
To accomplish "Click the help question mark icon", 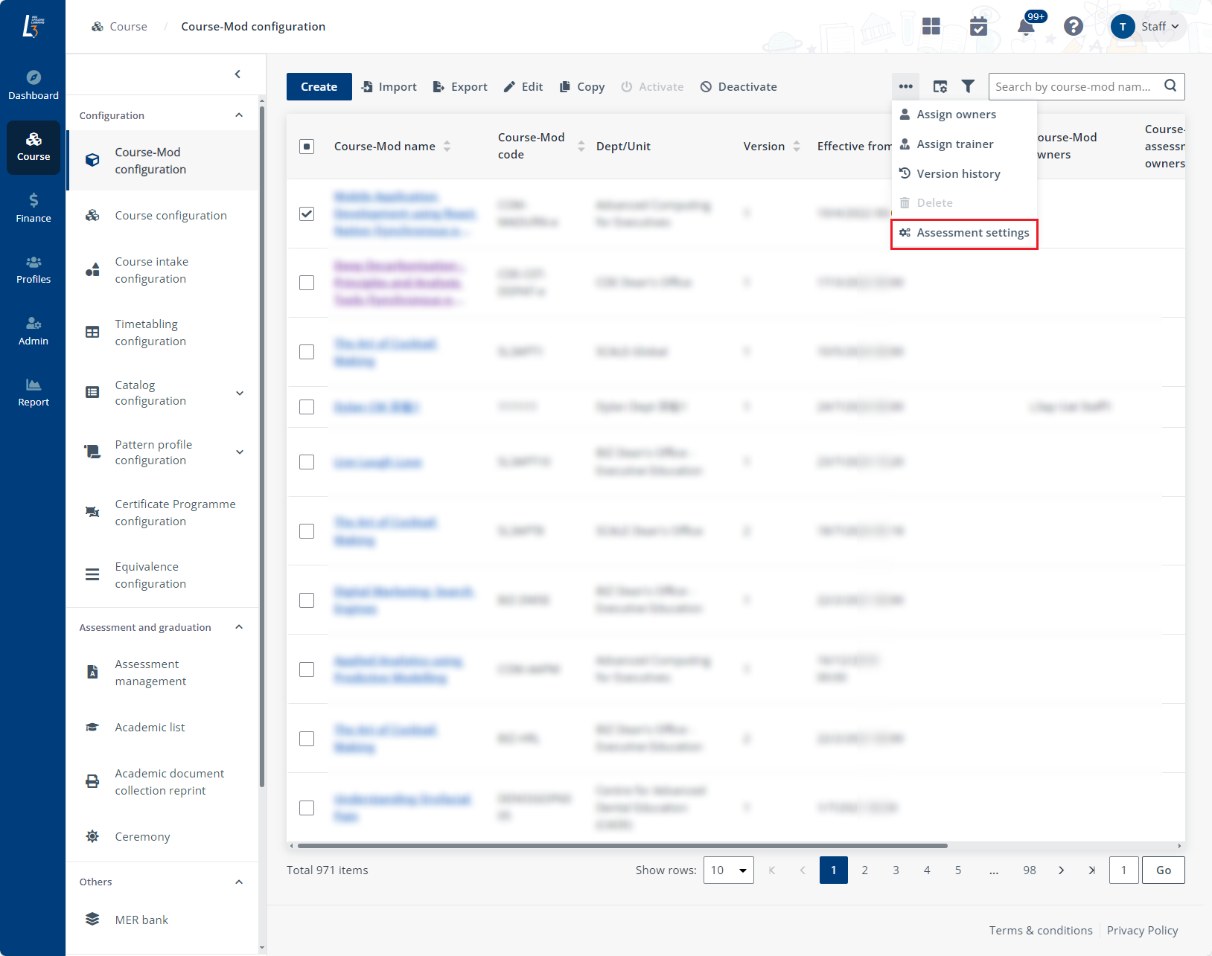I will (1073, 27).
